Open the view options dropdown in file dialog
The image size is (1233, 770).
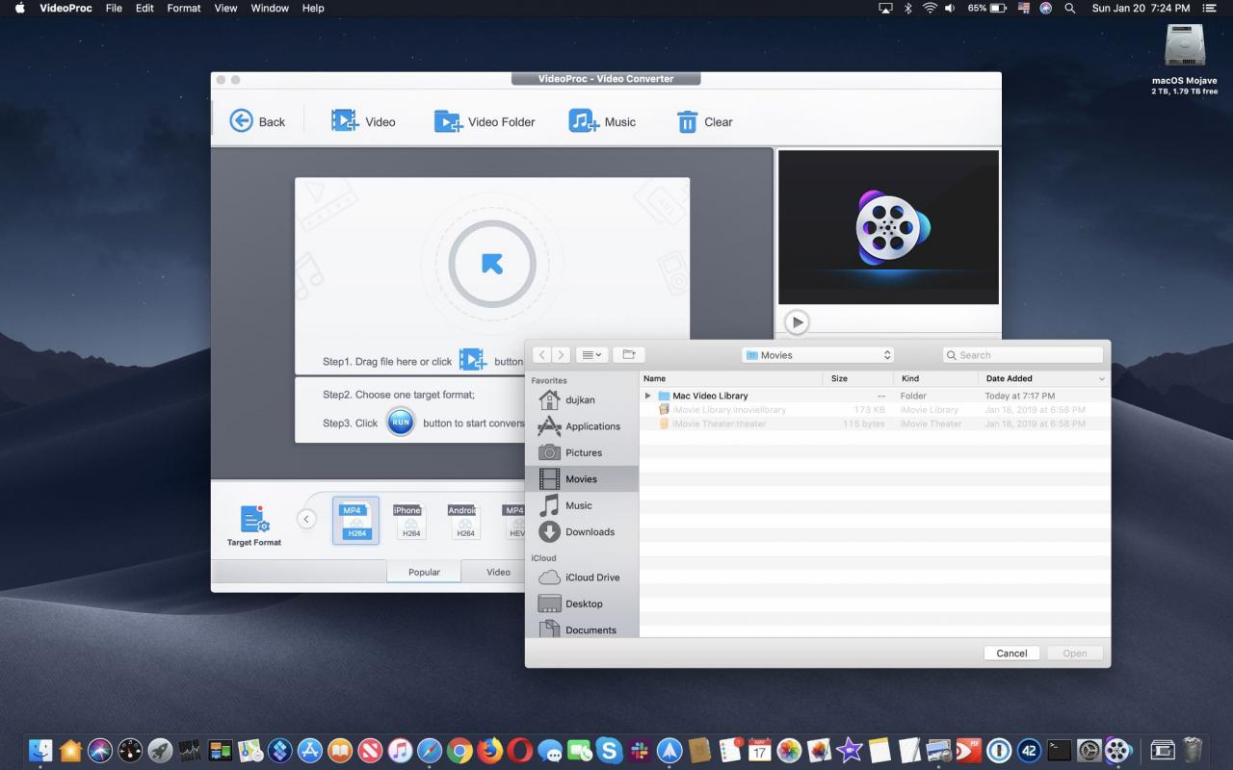[591, 355]
